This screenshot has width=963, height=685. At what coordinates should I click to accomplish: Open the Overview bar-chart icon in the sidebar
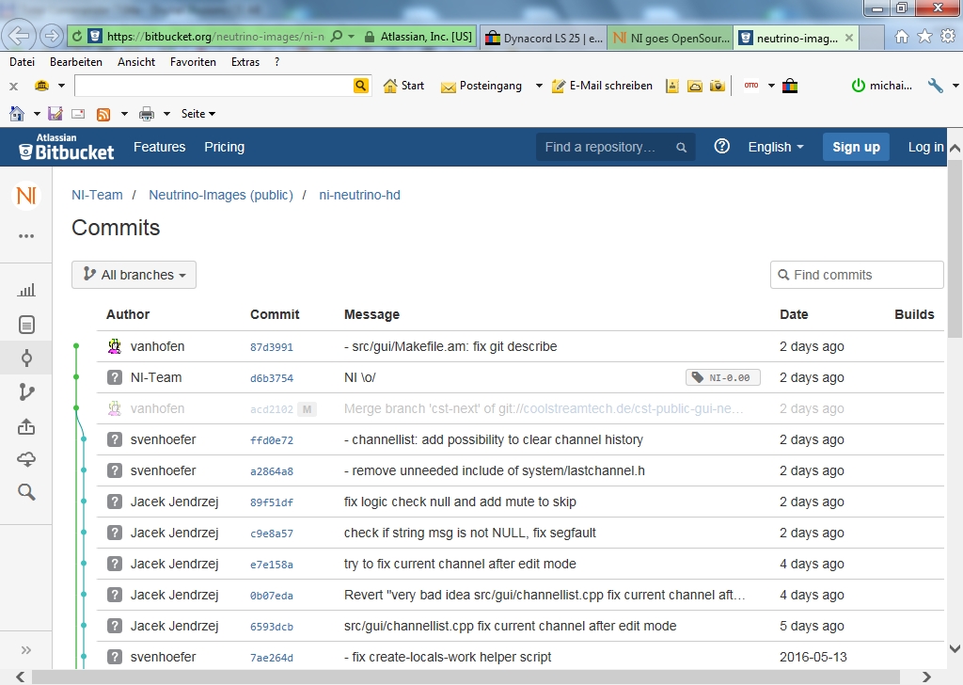coord(26,292)
